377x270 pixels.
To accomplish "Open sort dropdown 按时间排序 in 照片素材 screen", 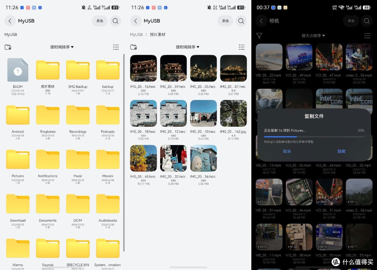I will click(x=188, y=47).
